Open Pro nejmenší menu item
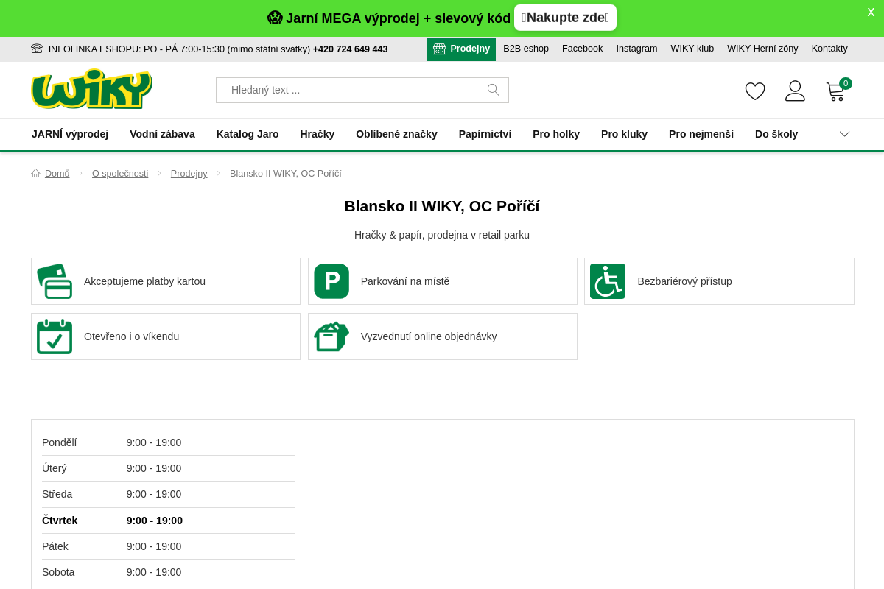This screenshot has width=884, height=589. coord(701,134)
